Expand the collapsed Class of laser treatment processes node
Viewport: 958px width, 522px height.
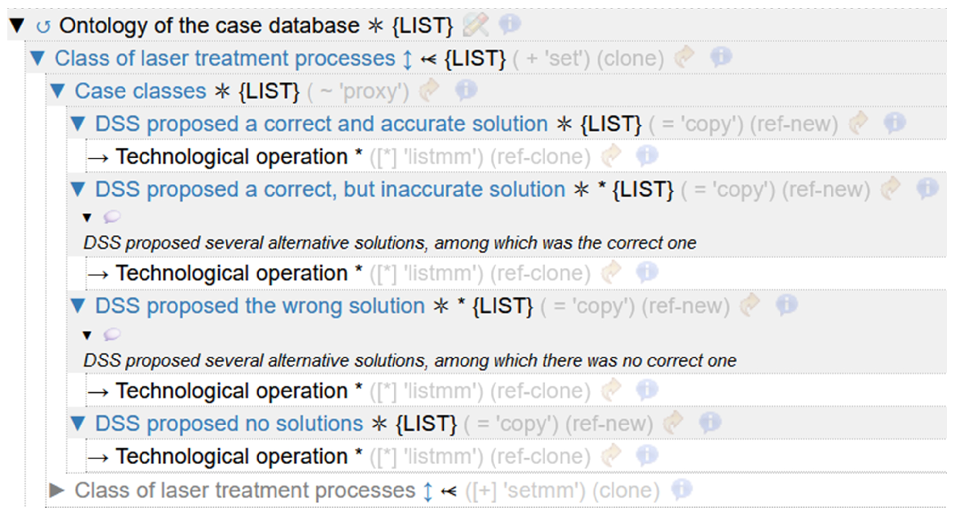pyautogui.click(x=57, y=490)
